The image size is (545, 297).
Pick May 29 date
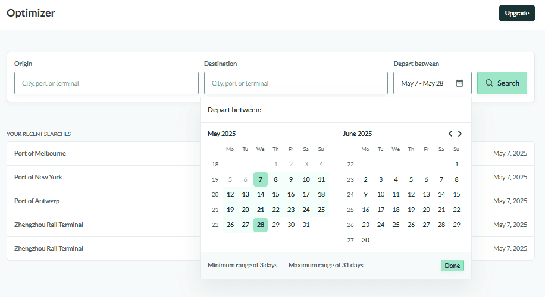[275, 225]
